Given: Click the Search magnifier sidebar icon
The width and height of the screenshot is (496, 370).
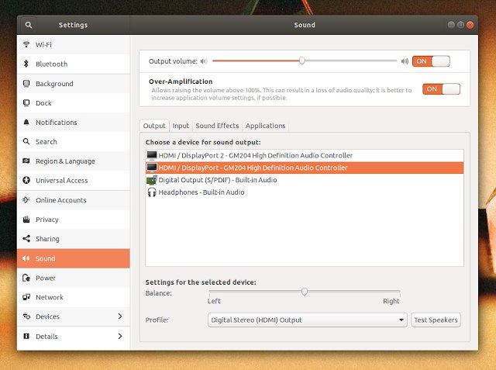Looking at the screenshot, I should coord(26,141).
